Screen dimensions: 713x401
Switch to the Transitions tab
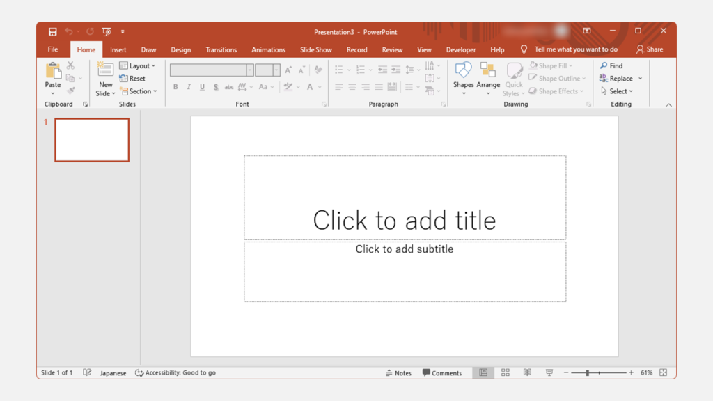click(221, 50)
